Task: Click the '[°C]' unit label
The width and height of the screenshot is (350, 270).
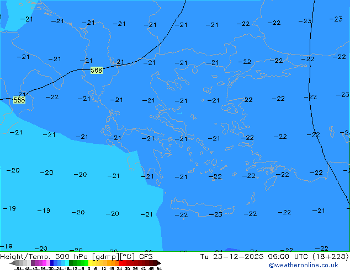Action: point(128,257)
